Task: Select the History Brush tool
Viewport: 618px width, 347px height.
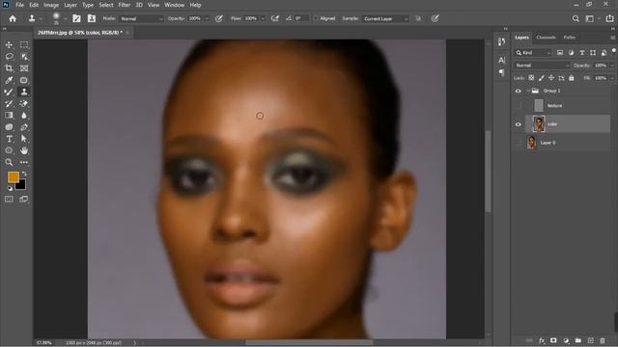Action: [x=9, y=104]
